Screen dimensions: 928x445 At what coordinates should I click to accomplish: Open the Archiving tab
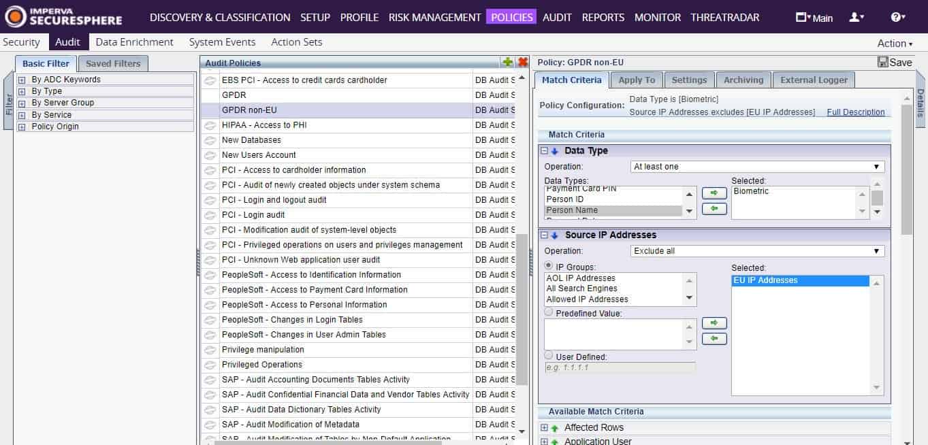coord(743,80)
